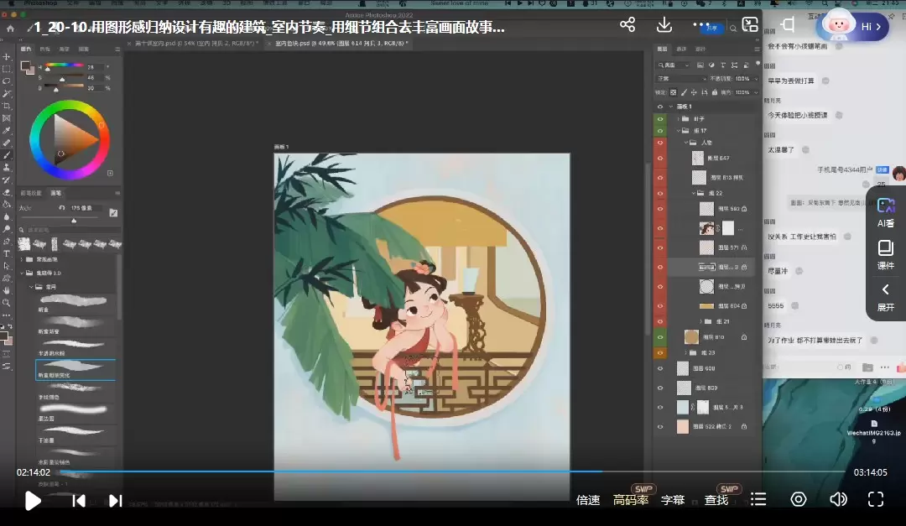Hide layer 图层 608 via eye icon
The image size is (906, 526).
tap(660, 368)
